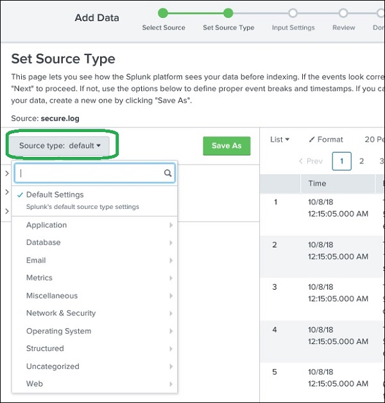Focus the source type search field
This screenshot has height=403, width=385.
click(x=90, y=173)
